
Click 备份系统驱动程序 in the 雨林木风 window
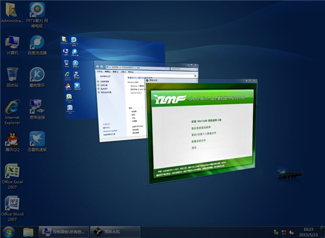pyautogui.click(x=201, y=128)
